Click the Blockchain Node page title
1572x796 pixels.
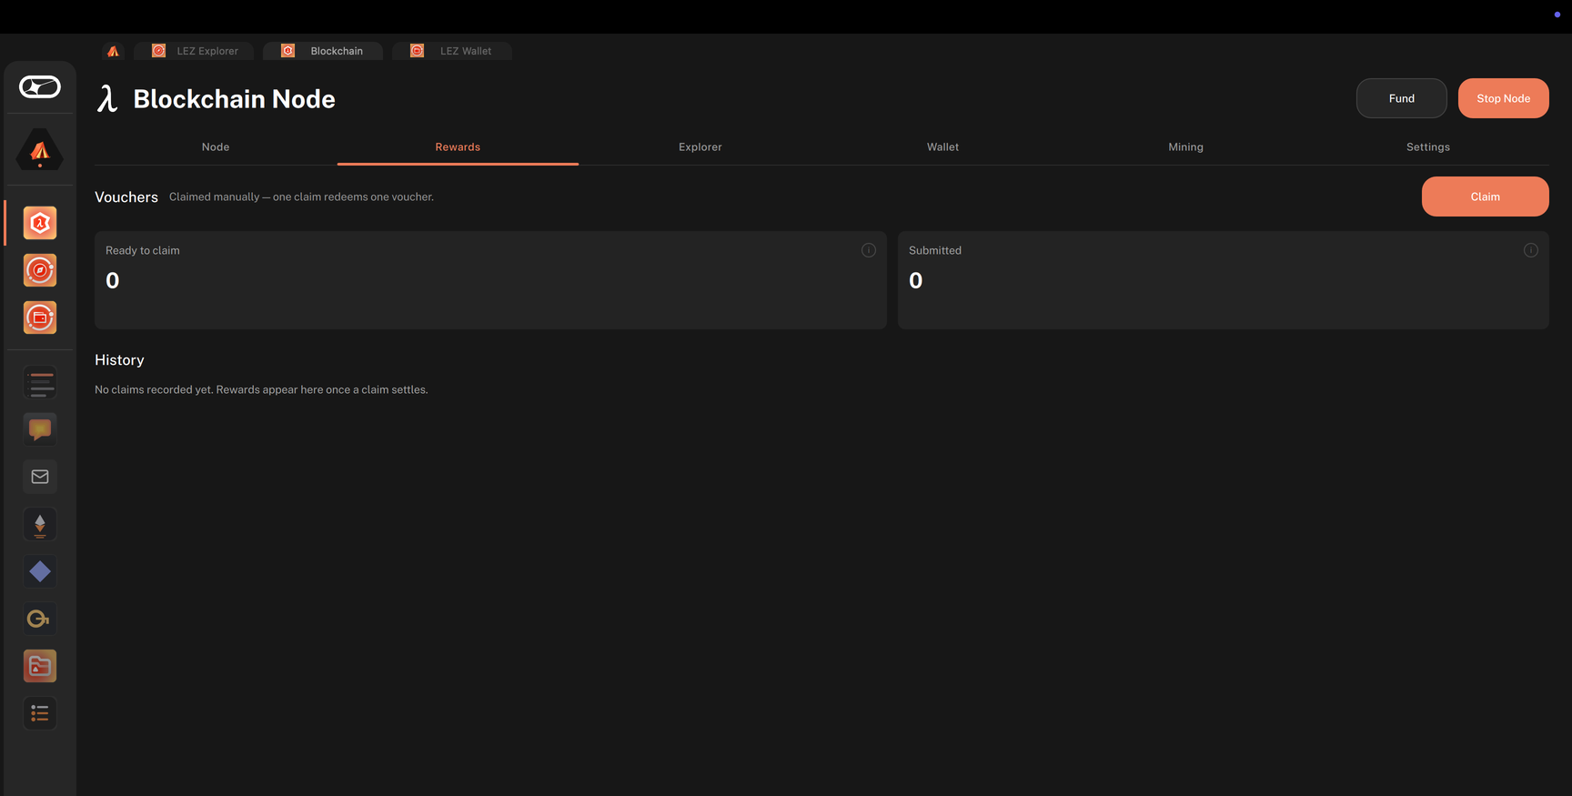tap(235, 99)
